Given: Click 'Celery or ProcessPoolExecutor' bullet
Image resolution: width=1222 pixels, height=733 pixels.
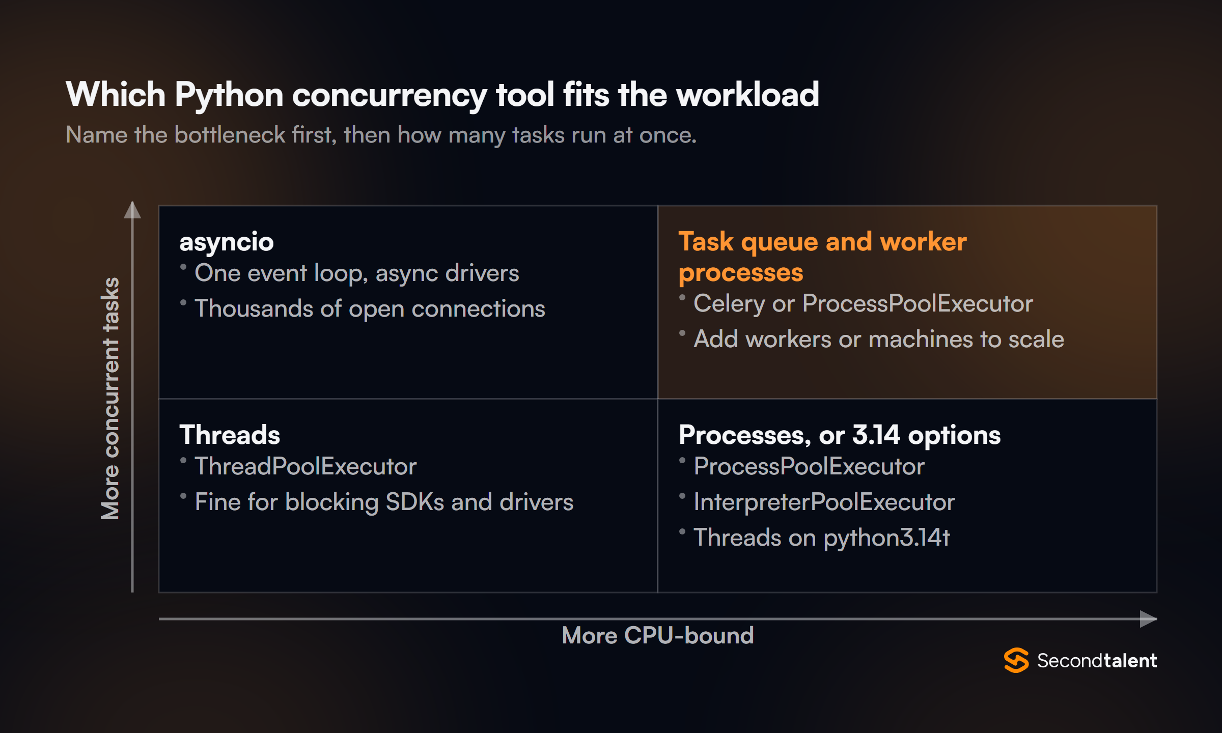Looking at the screenshot, I should click(x=863, y=304).
